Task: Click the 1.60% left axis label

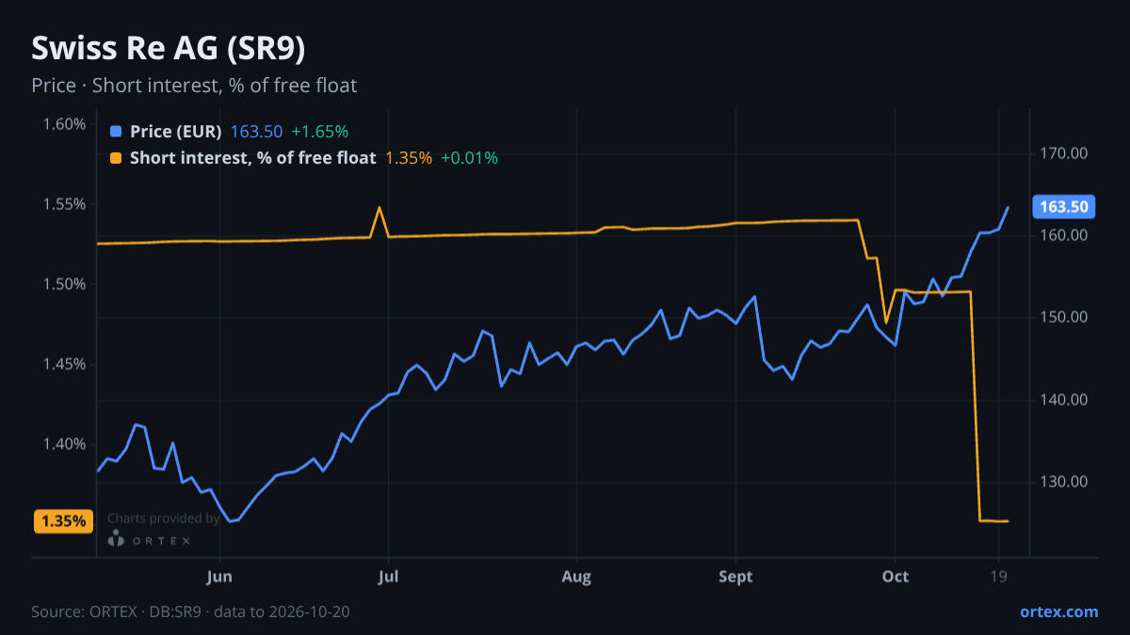Action: point(65,124)
